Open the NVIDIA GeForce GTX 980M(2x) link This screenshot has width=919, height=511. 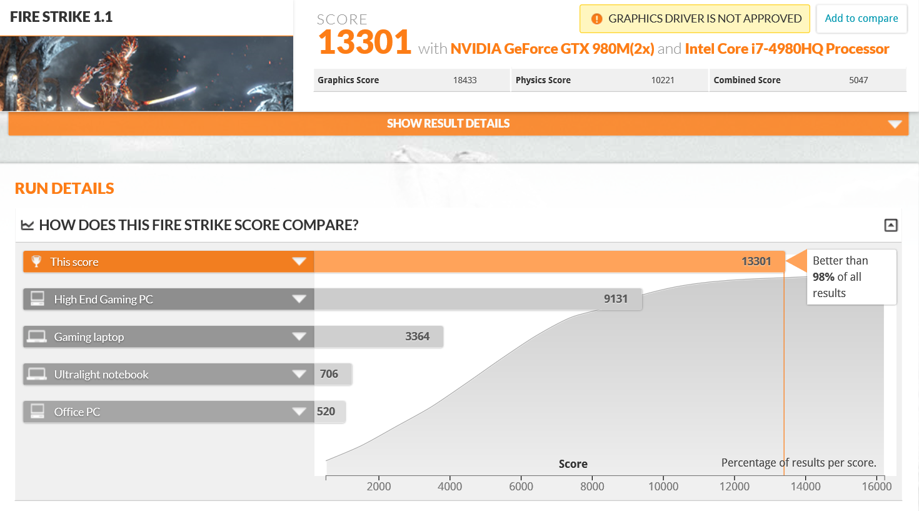coord(552,49)
